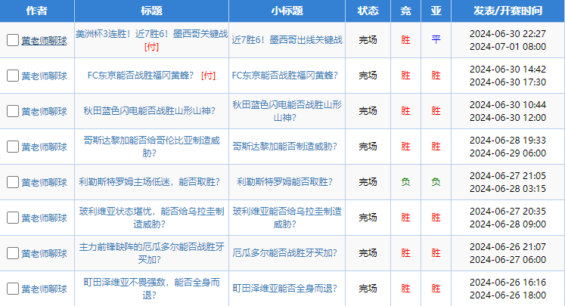Open subtitle 近7胜6！墨西哥出线关键战
The width and height of the screenshot is (565, 306).
[x=287, y=40]
